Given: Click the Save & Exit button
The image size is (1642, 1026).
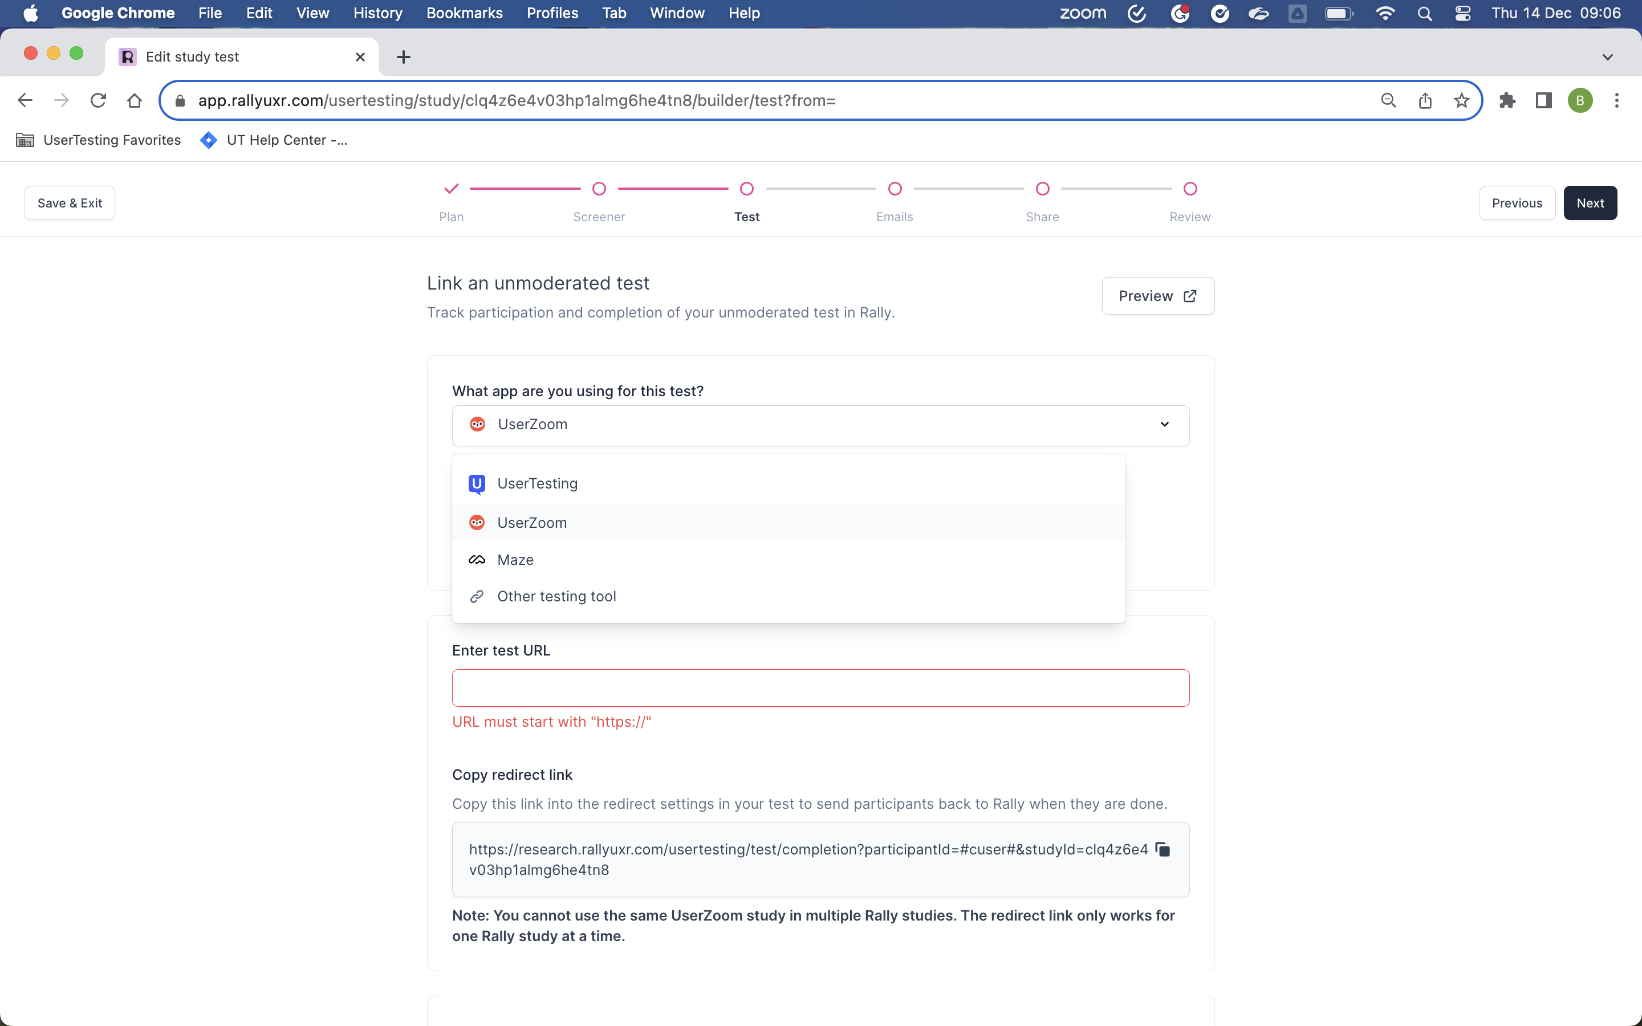Looking at the screenshot, I should coord(70,203).
